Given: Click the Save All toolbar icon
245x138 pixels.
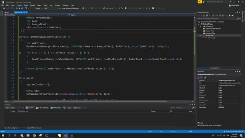Looking at the screenshot, I should (22, 8).
